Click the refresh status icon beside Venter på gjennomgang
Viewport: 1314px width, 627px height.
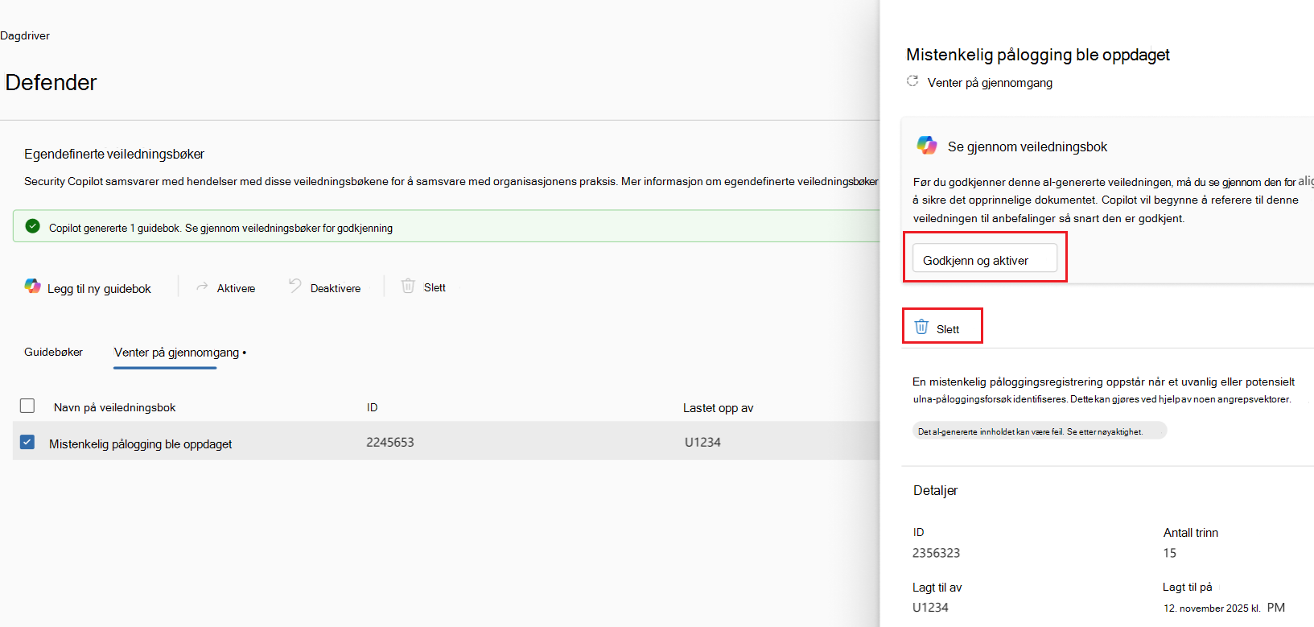click(912, 80)
